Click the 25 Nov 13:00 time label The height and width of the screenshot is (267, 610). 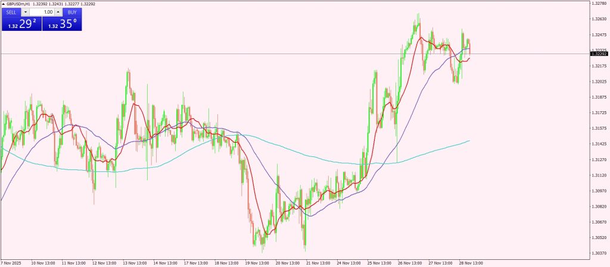point(381,263)
